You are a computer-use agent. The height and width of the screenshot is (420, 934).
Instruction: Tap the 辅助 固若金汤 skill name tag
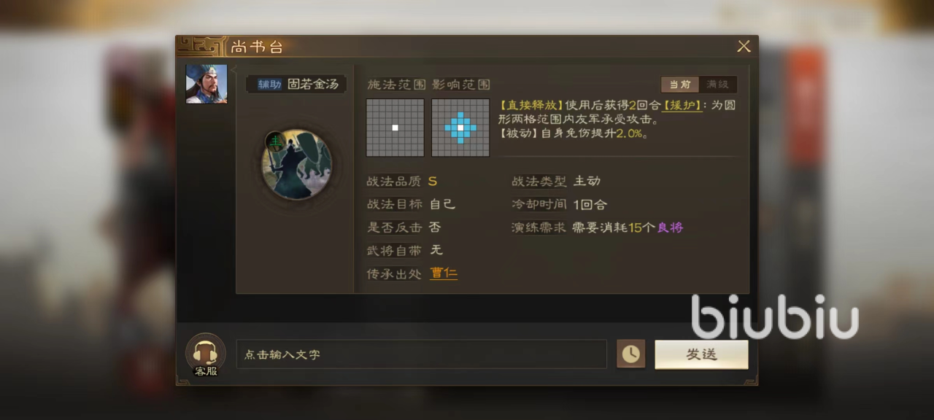pos(296,84)
